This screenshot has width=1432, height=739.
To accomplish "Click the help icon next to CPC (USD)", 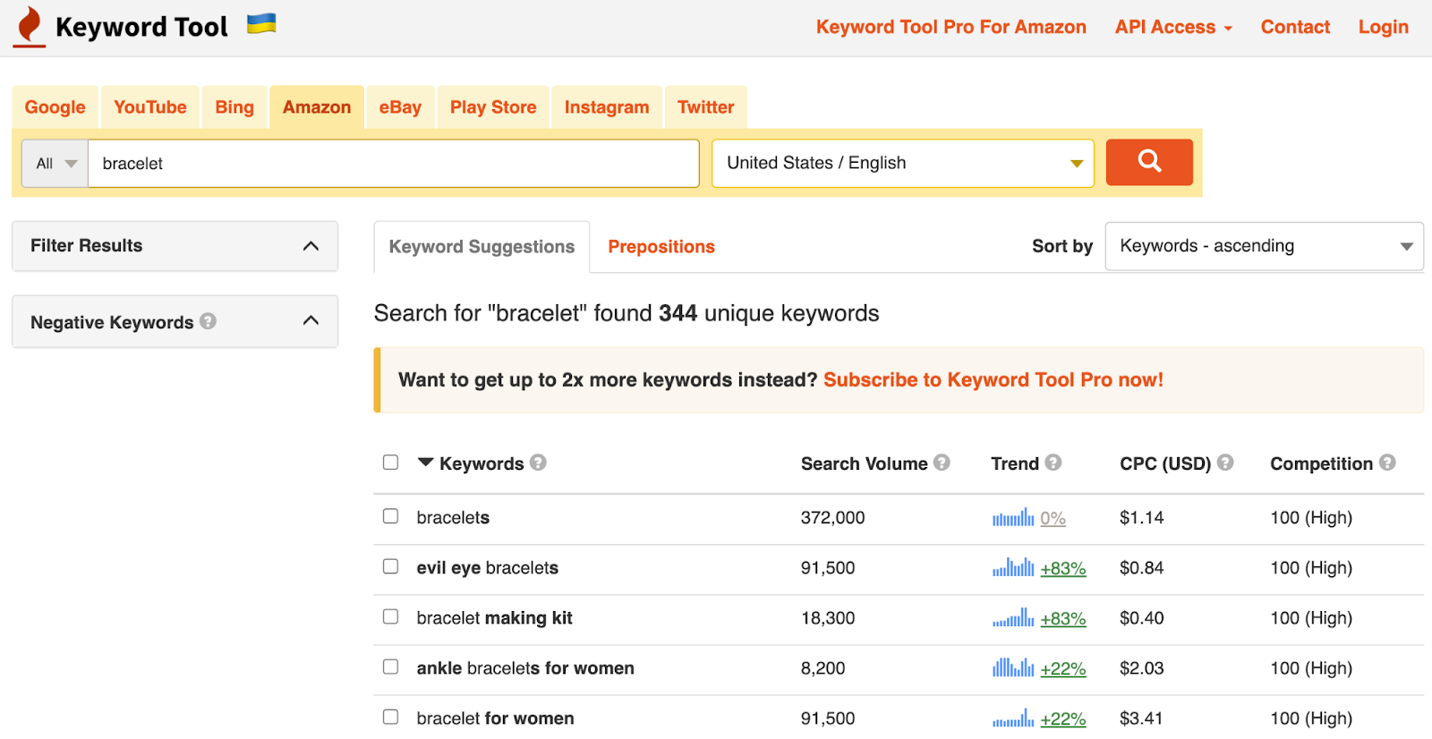I will coord(1225,463).
